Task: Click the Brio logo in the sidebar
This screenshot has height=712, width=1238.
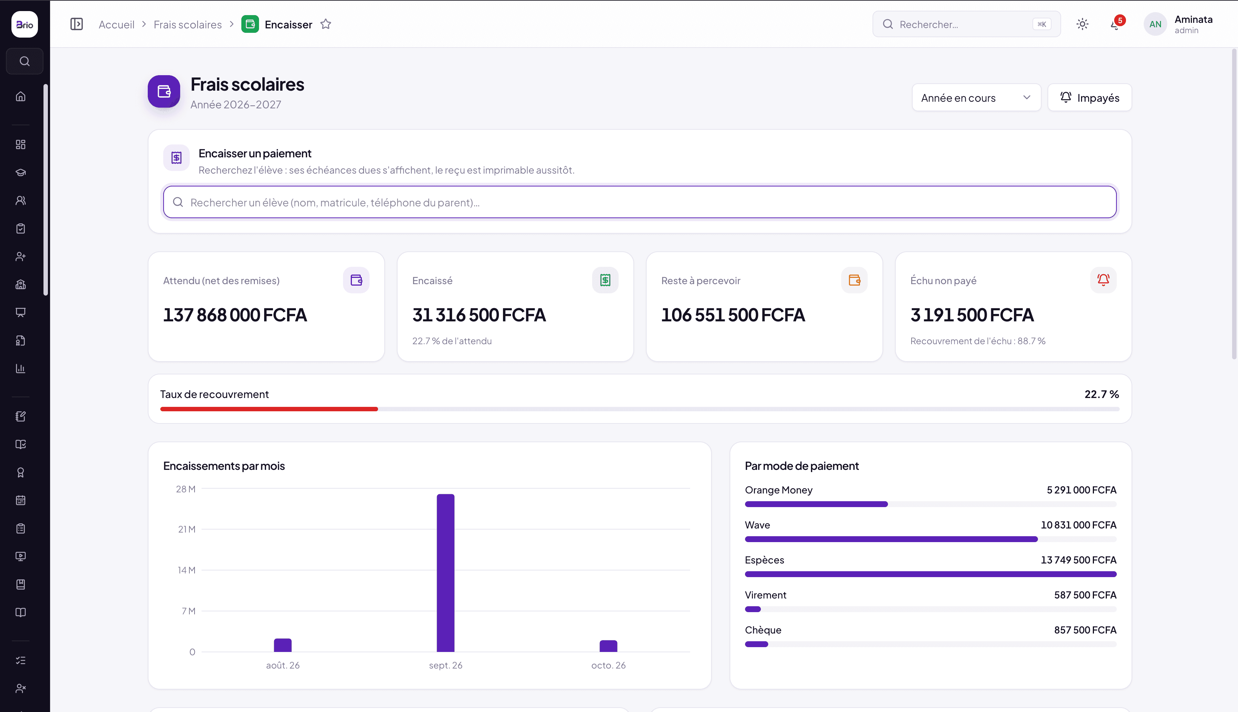Action: pyautogui.click(x=24, y=24)
